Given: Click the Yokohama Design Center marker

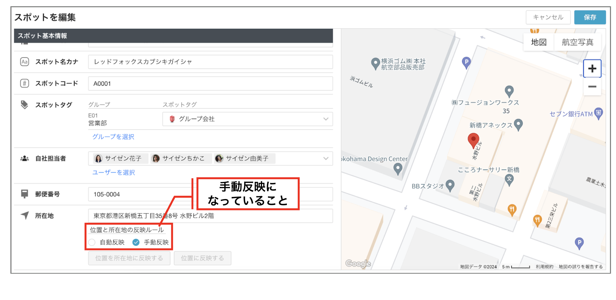Looking at the screenshot, I should click(398, 169).
